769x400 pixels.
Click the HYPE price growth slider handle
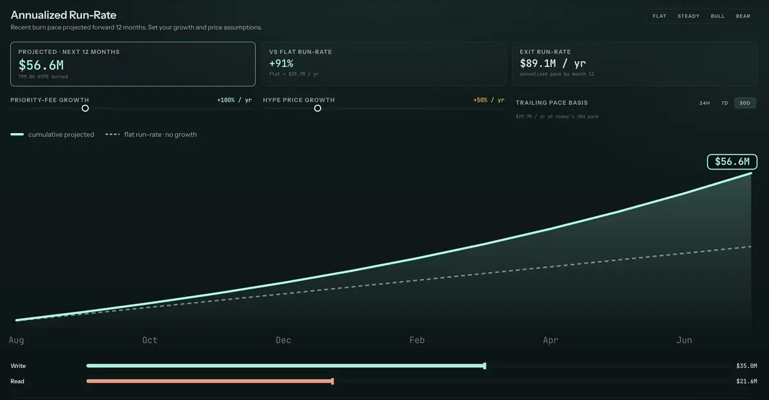[x=317, y=108]
